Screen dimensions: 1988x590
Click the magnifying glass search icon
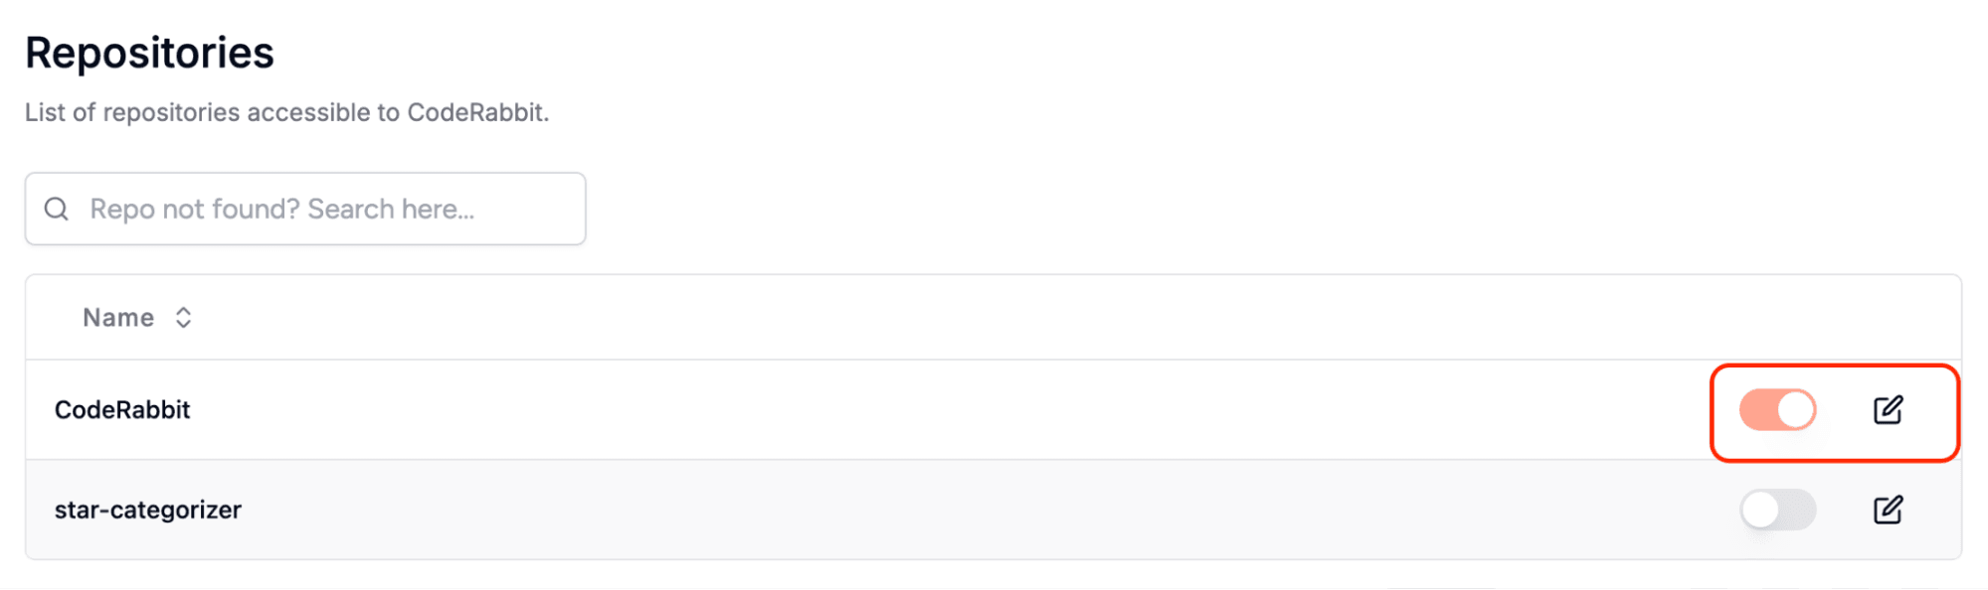[57, 209]
